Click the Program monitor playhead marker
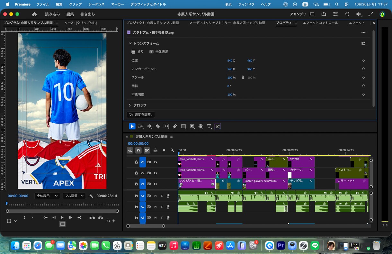This screenshot has width=392, height=254. tap(6, 203)
